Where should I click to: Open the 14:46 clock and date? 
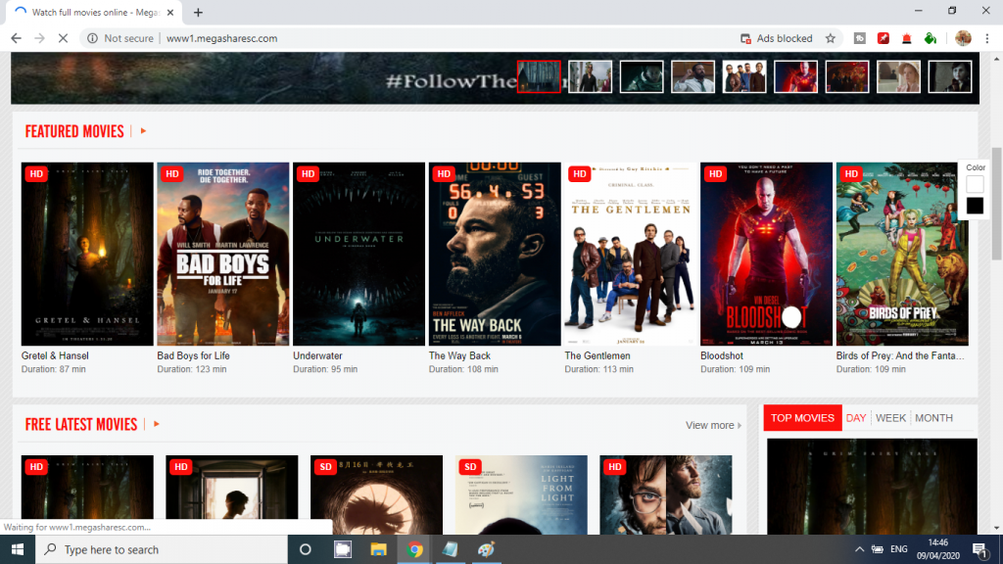(x=937, y=549)
